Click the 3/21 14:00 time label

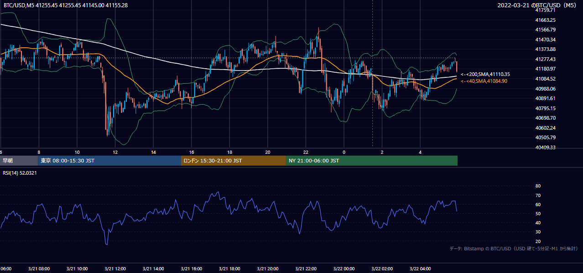coord(153,269)
